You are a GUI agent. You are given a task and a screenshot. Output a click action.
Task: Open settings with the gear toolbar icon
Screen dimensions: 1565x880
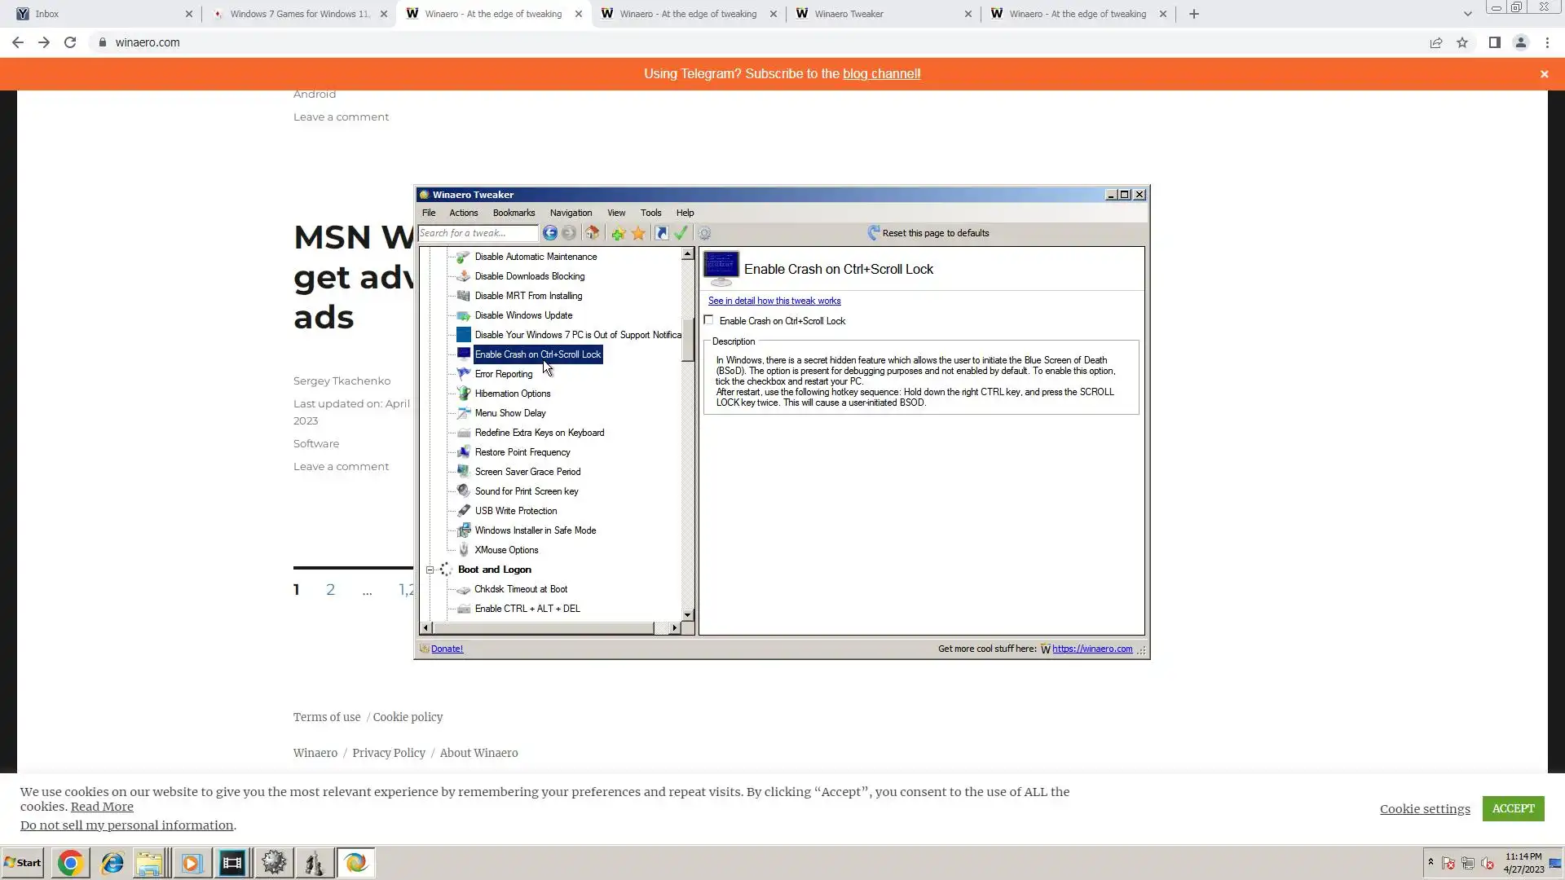click(x=704, y=234)
